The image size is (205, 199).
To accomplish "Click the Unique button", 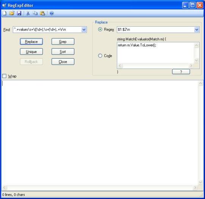I will 32,52.
